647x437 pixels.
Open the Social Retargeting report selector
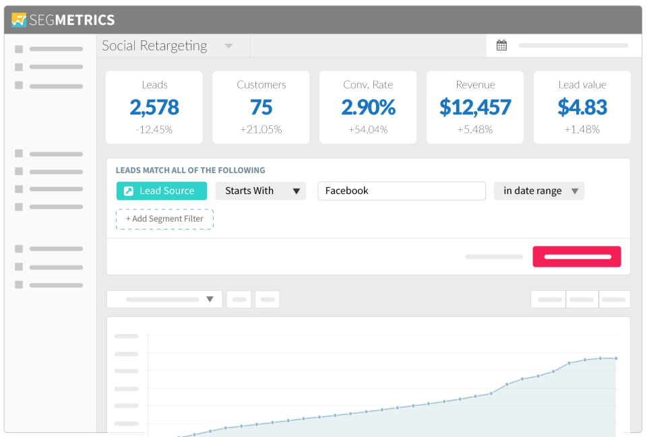[166, 46]
